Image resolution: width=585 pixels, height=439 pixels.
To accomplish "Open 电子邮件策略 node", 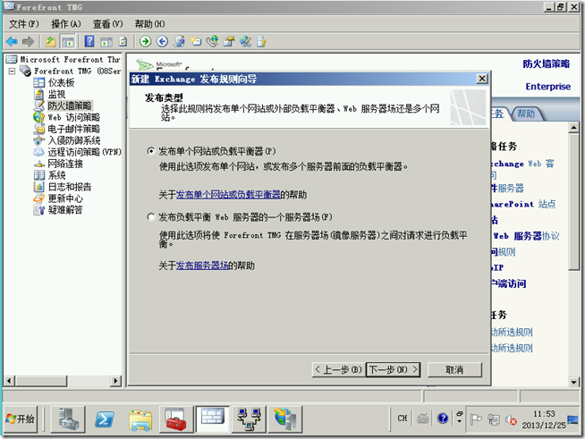I will pyautogui.click(x=74, y=129).
